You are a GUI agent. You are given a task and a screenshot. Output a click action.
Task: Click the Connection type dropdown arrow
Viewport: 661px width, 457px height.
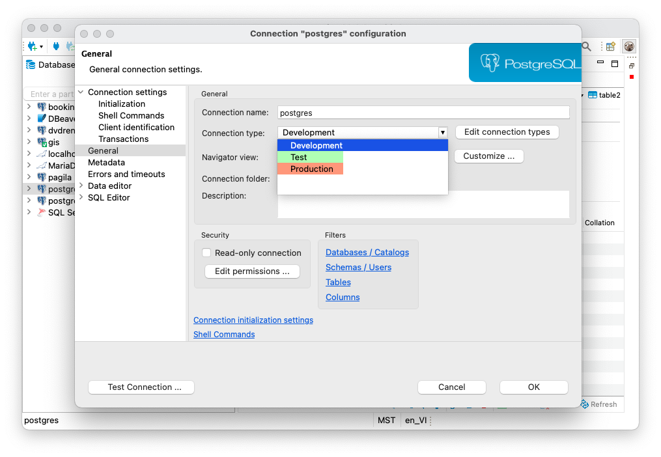(443, 132)
